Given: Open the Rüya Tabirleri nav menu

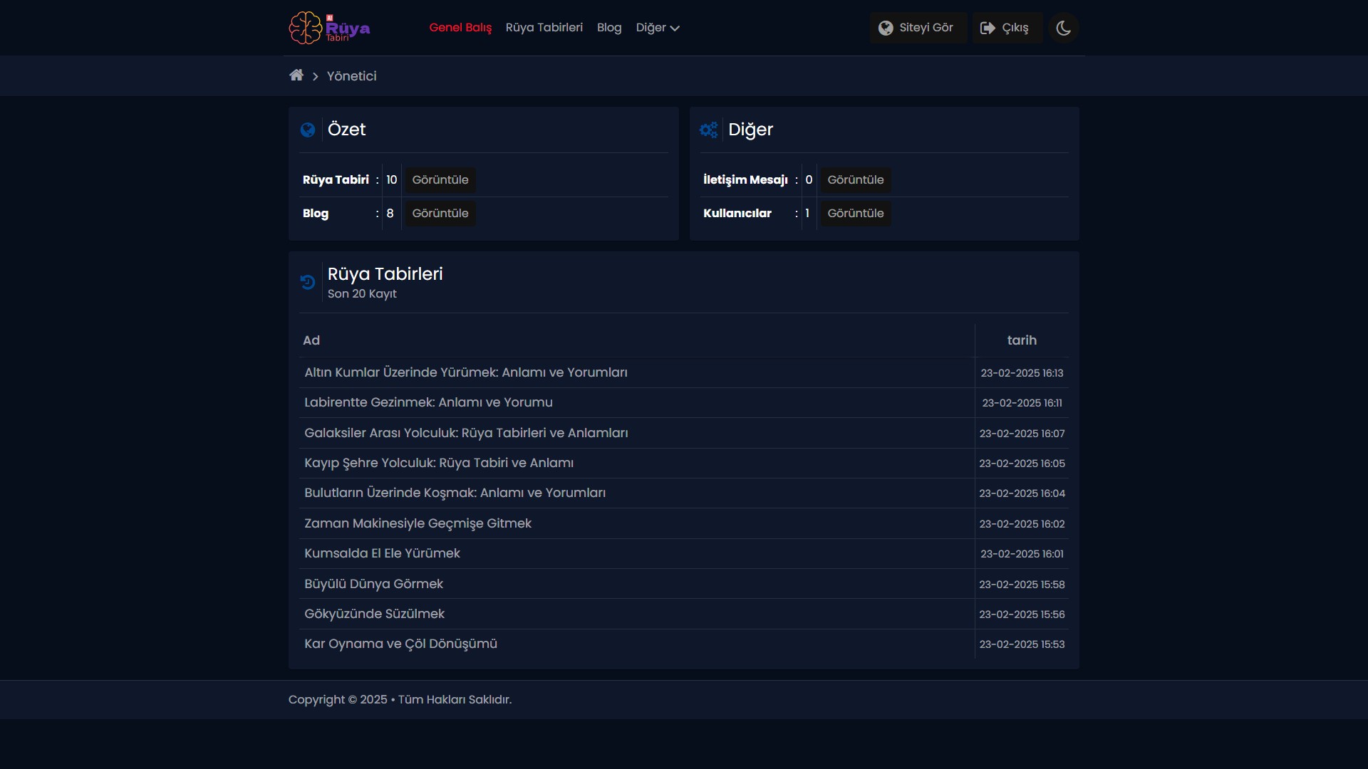Looking at the screenshot, I should pos(544,28).
